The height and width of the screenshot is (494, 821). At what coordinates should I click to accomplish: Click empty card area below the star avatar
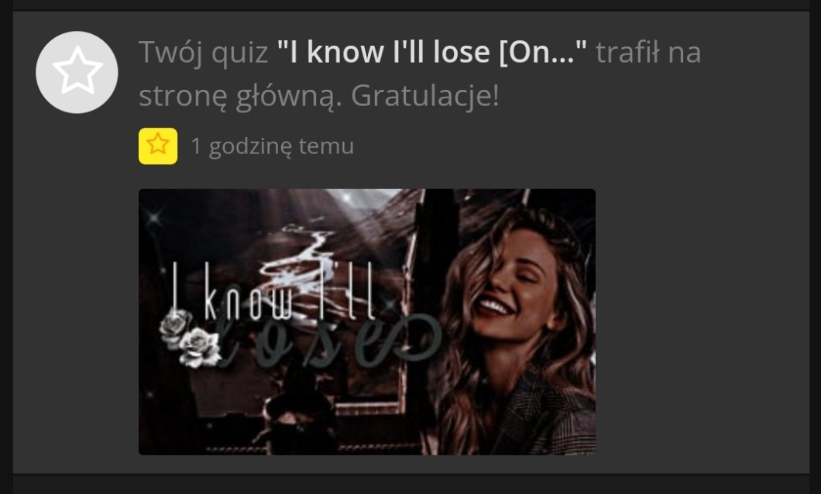click(77, 293)
